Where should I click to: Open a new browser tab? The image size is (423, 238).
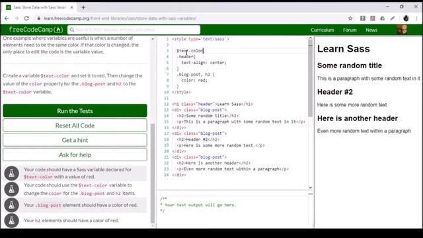tap(83, 7)
